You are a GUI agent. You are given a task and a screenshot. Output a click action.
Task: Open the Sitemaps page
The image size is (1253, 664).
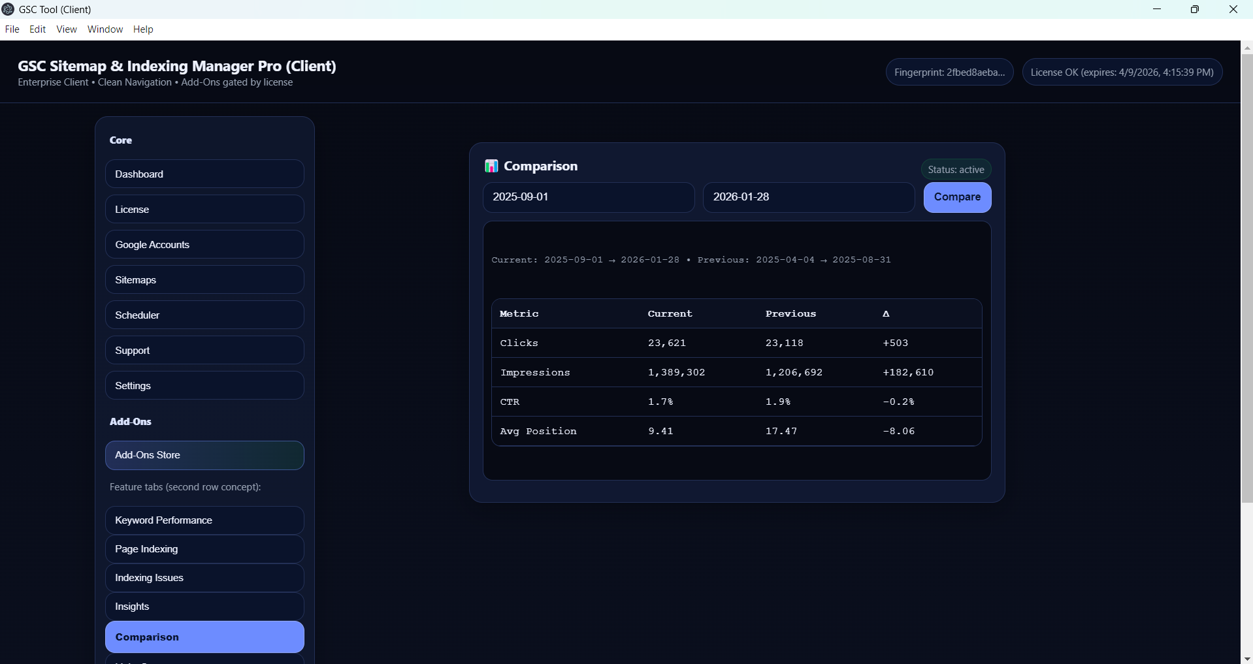[x=204, y=280]
